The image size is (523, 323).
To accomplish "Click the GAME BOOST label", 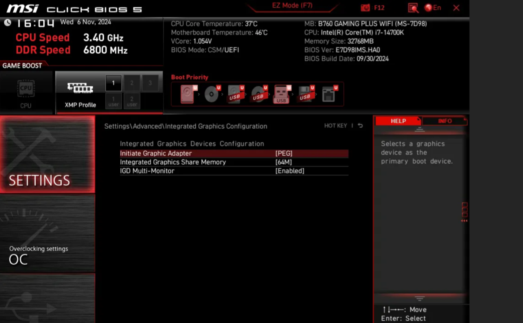I will tap(22, 66).
